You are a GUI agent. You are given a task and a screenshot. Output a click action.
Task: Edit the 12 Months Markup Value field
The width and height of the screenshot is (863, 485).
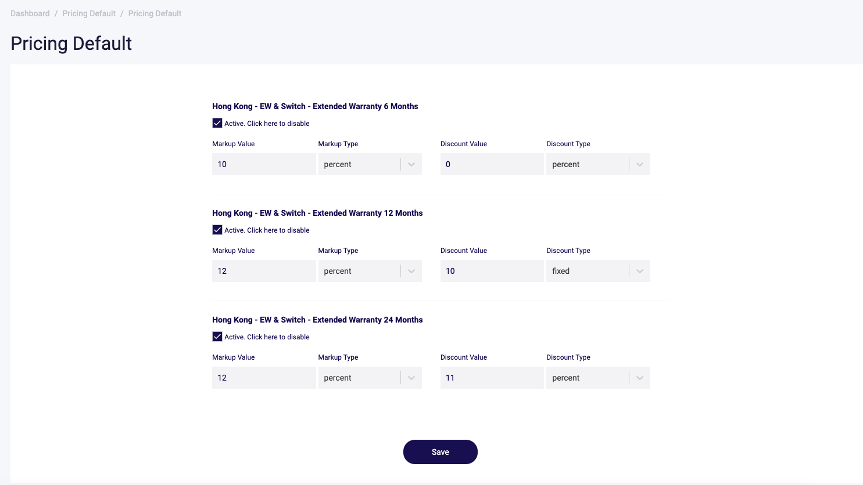point(264,271)
